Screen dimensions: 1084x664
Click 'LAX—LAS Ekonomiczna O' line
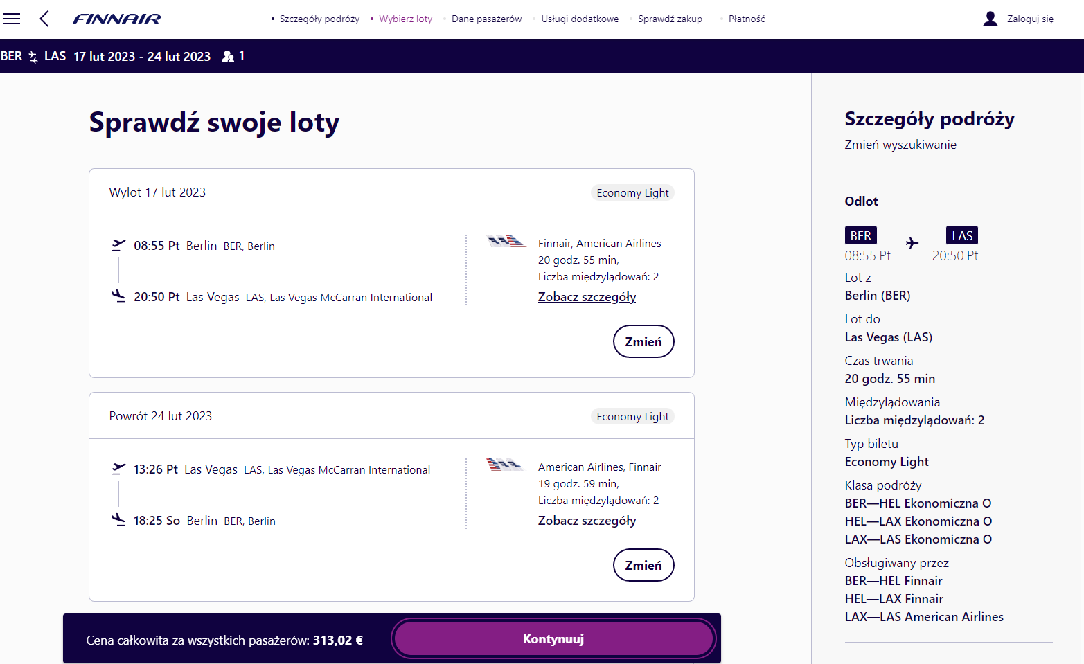pyautogui.click(x=918, y=539)
